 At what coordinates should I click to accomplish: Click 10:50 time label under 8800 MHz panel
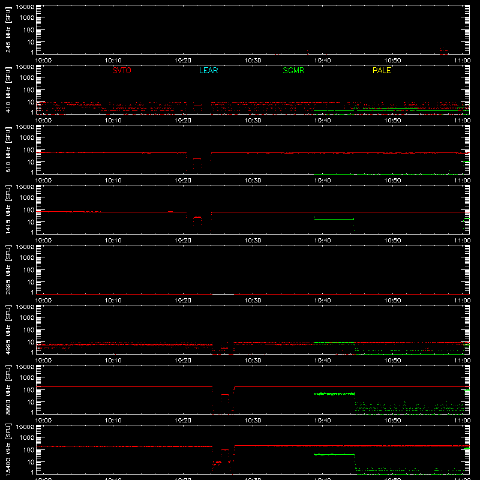(x=392, y=421)
